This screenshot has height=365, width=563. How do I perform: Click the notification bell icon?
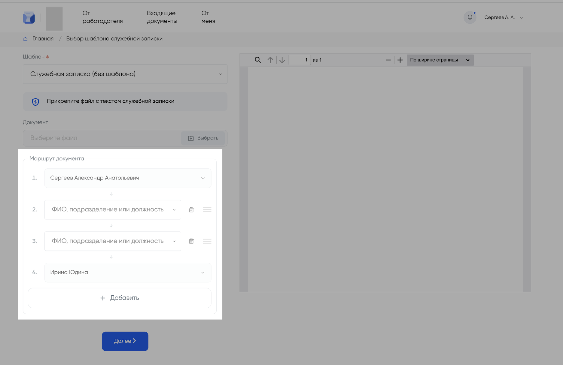tap(470, 17)
